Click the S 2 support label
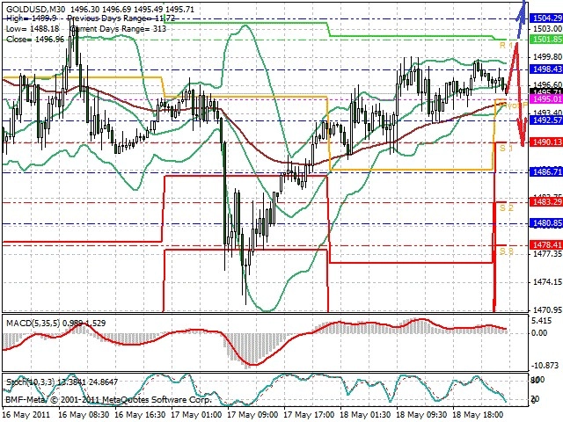This screenshot has height=422, width=563. click(507, 207)
